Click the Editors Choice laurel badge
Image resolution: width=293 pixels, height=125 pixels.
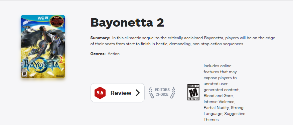click(162, 92)
